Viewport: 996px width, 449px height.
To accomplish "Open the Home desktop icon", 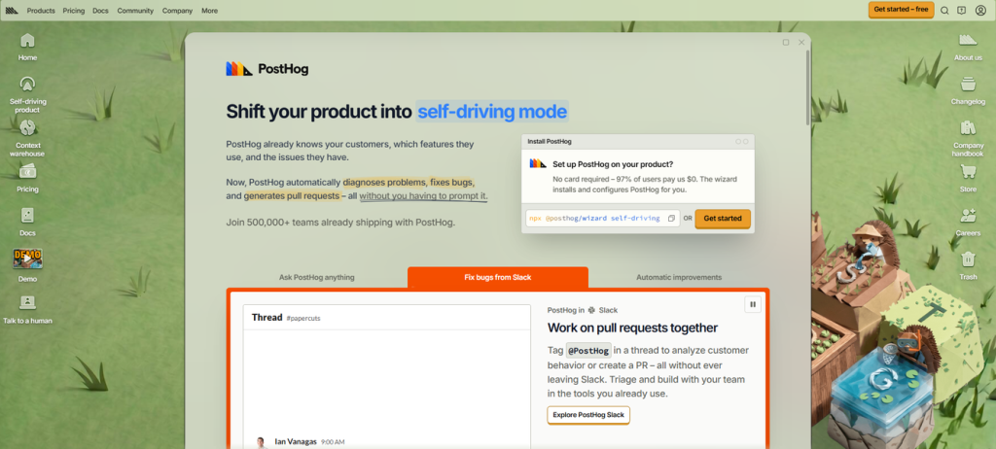I will 27,47.
